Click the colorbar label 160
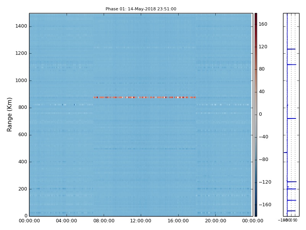Image resolution: width=306 pixels, height=230 pixels. tap(263, 24)
